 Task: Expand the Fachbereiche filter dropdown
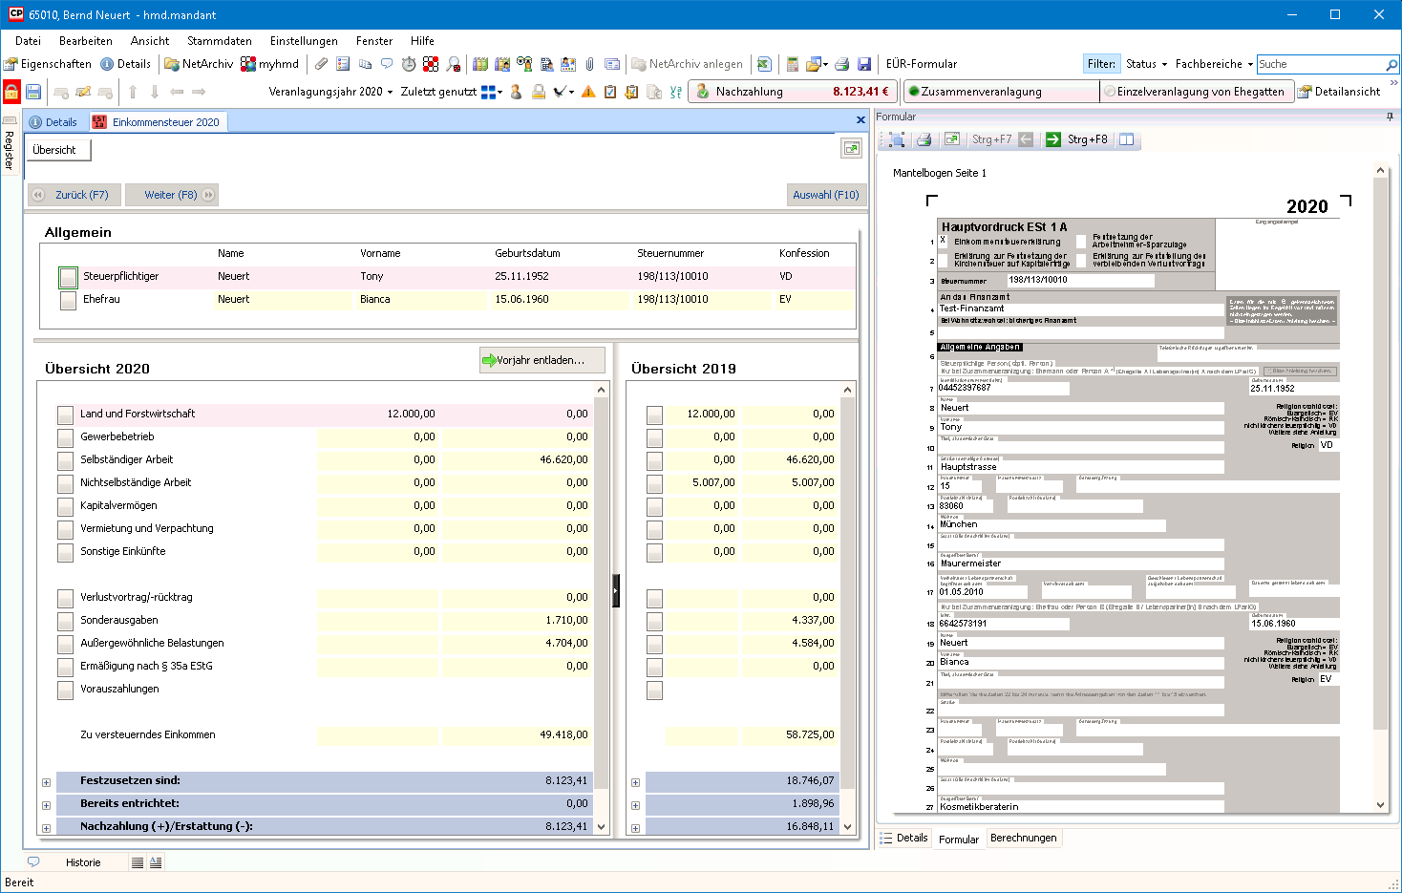click(1214, 64)
